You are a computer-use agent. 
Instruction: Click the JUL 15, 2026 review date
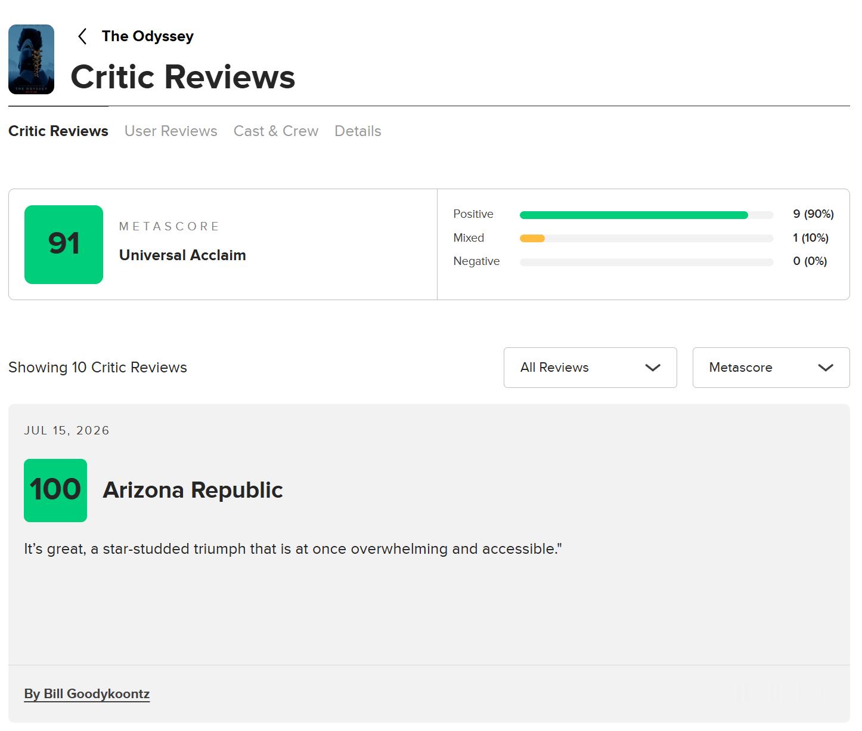click(67, 431)
